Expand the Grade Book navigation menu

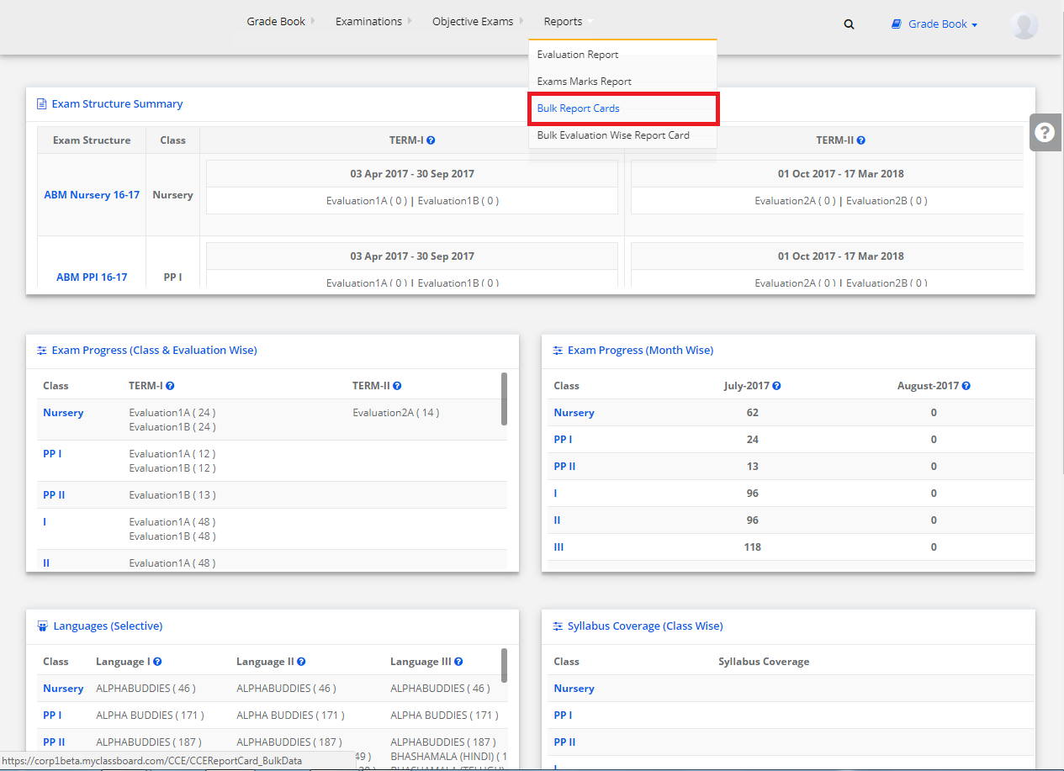280,22
